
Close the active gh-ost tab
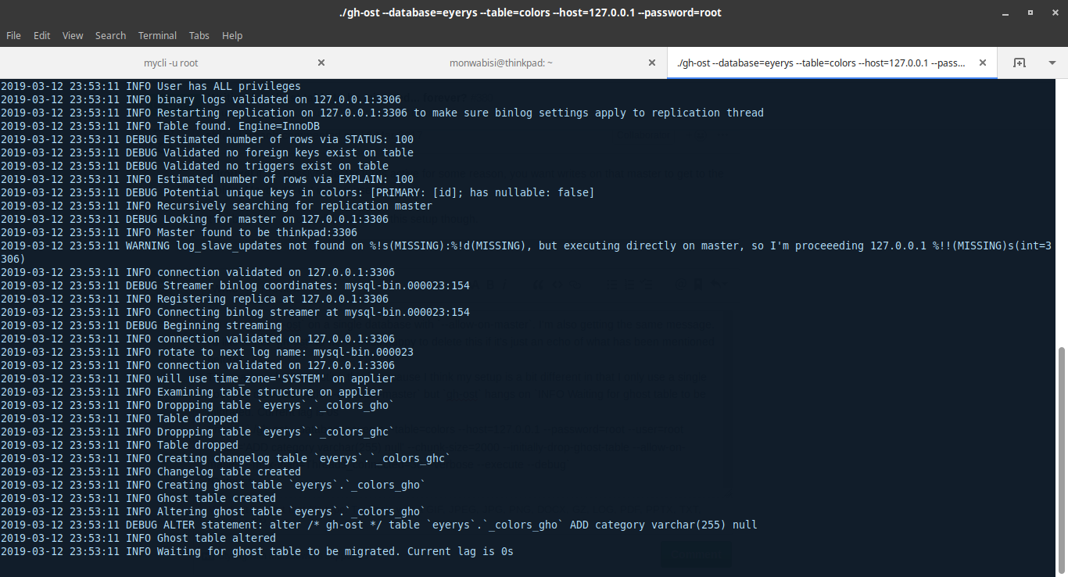982,62
